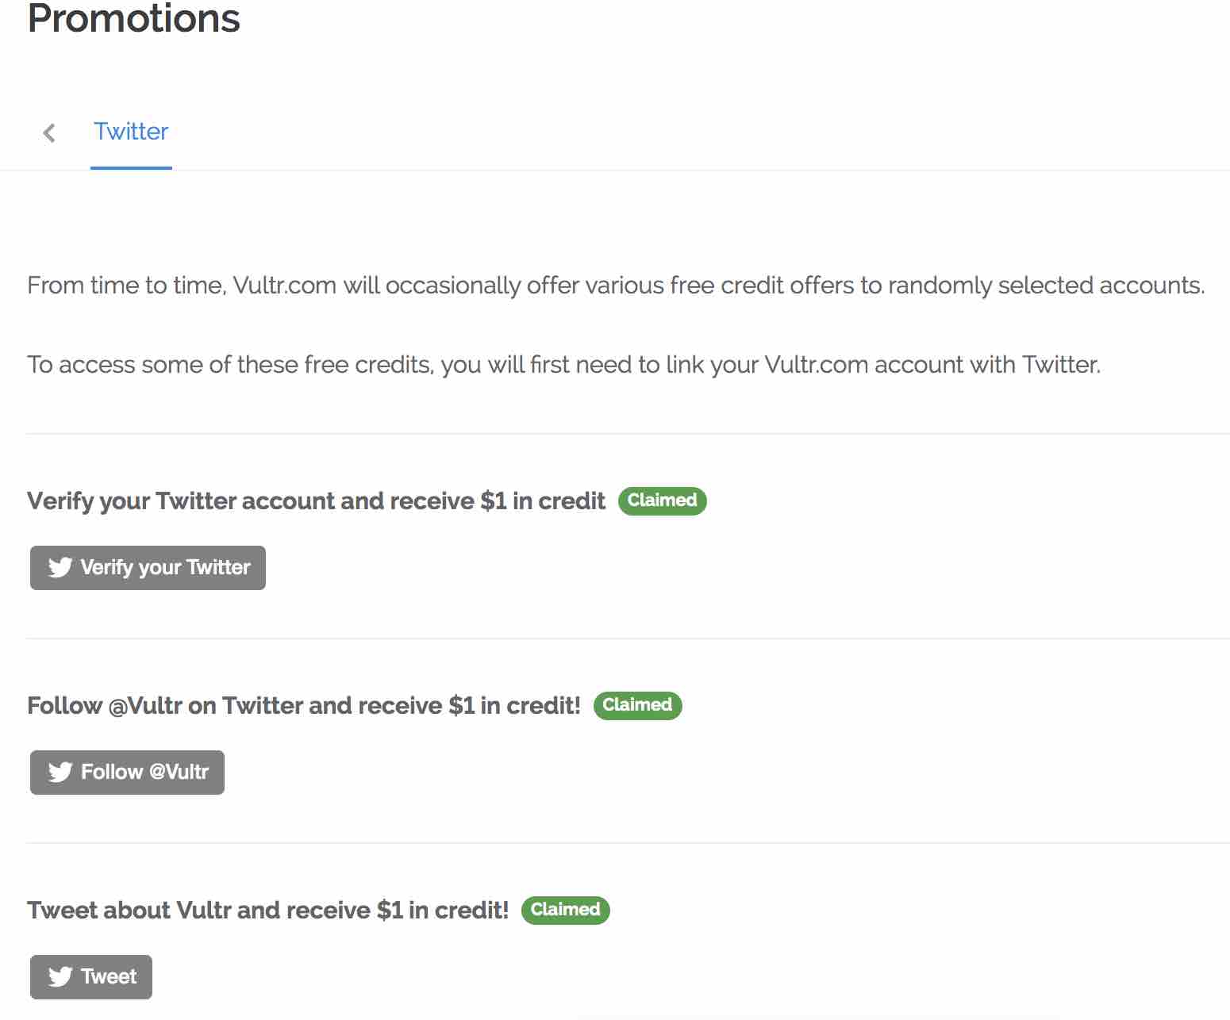Viewport: 1230px width, 1020px height.
Task: Collapse the promotions list using the back chevron
Action: (x=49, y=132)
